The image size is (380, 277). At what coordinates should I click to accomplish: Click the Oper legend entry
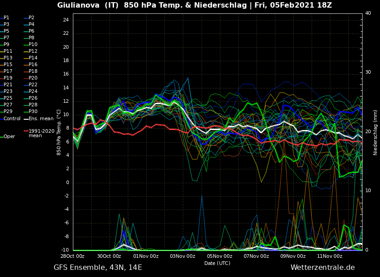[x=9, y=137]
